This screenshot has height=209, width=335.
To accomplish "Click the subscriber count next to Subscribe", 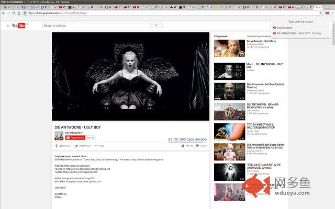I will tap(91, 137).
